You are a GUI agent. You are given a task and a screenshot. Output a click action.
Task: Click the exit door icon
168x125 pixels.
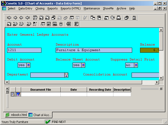[x=134, y=18]
